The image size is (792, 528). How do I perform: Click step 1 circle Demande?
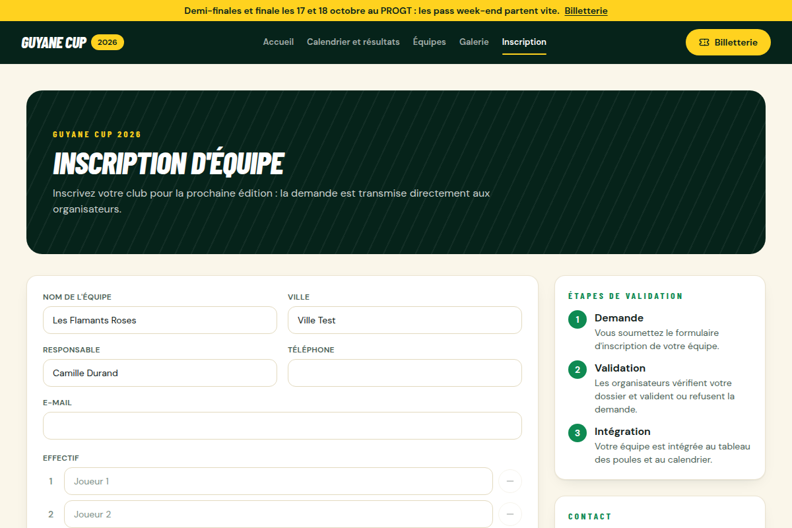point(577,319)
